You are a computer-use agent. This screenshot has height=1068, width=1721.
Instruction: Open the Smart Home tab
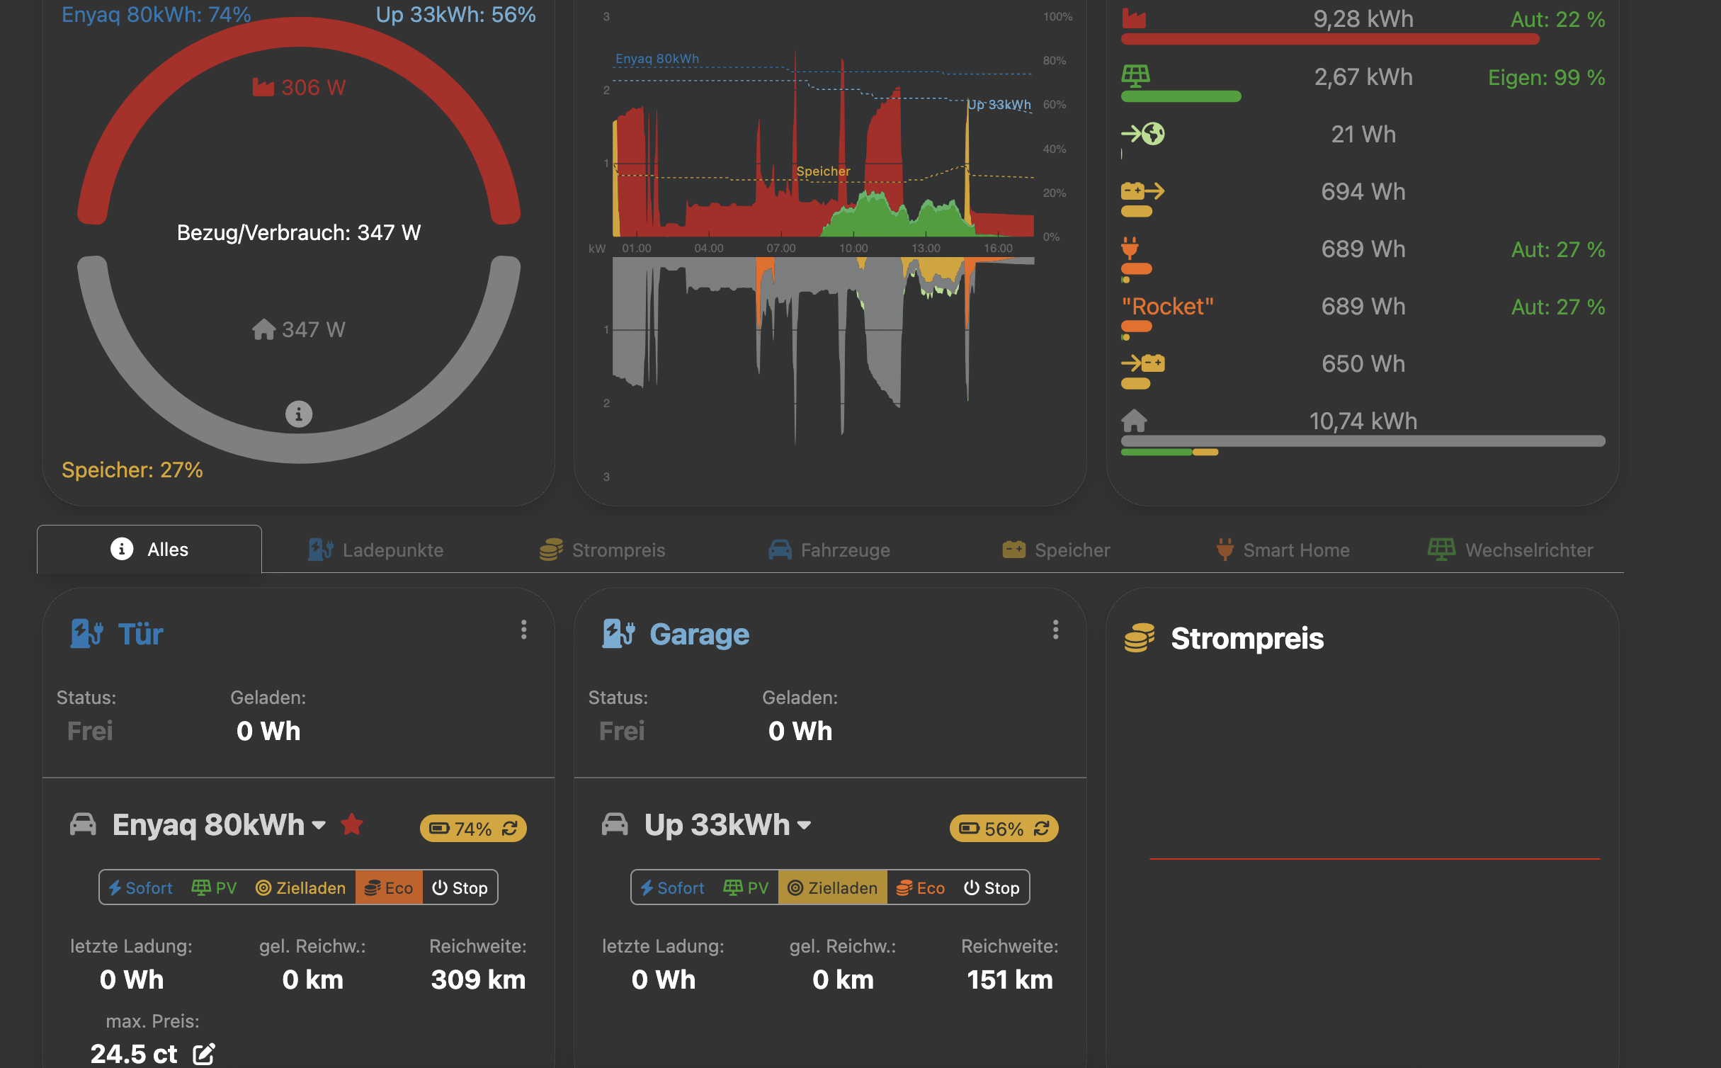(x=1283, y=550)
